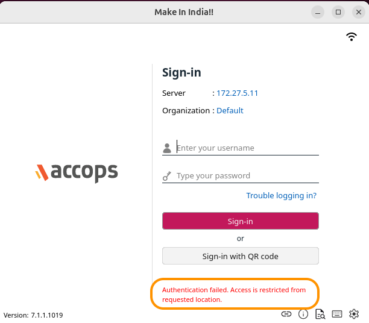
Task: Minimize the Make In India window
Action: point(318,12)
